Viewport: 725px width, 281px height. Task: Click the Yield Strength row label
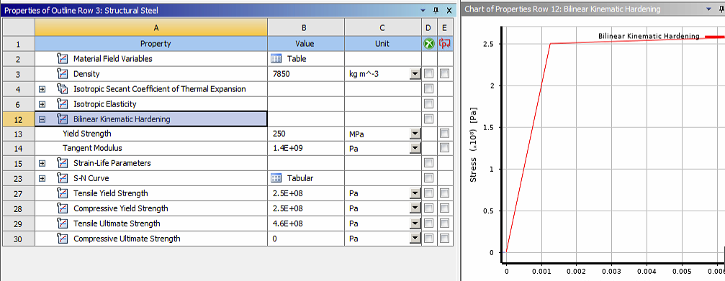coord(87,134)
